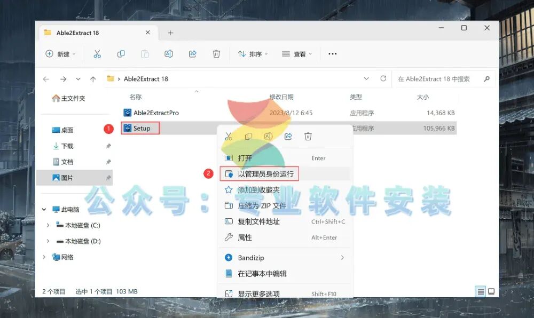Choose Compress to ZIP file (压缩为 ZIP 文件)
This screenshot has height=318, width=534.
(x=285, y=206)
